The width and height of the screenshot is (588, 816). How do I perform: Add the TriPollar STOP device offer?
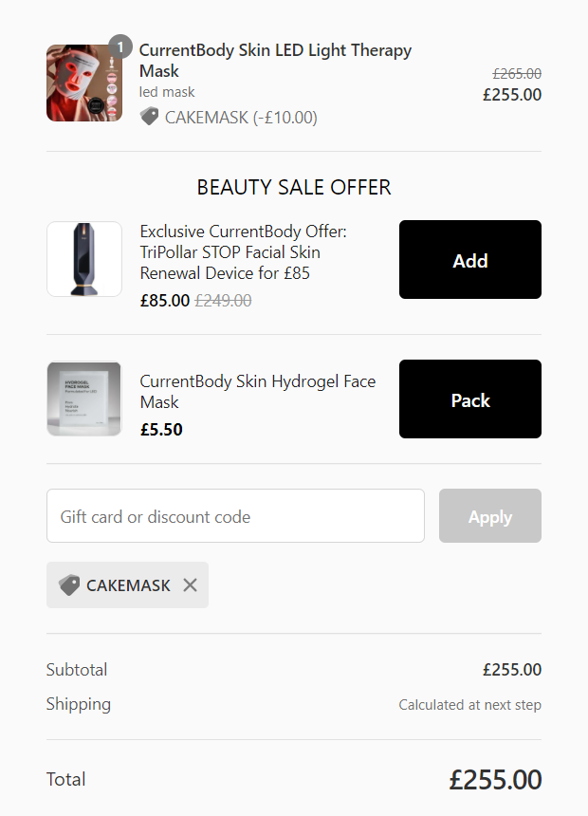469,260
